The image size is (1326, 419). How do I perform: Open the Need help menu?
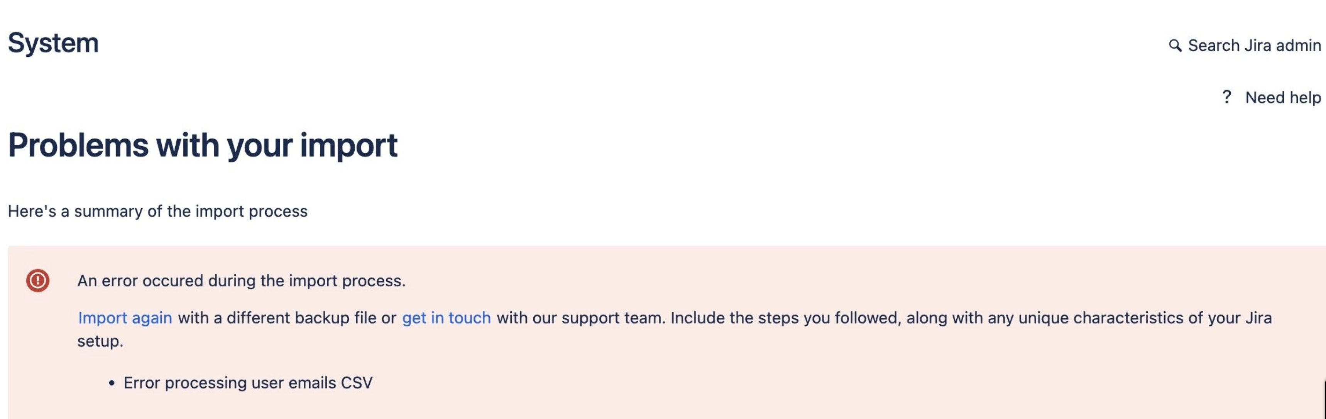[1282, 97]
